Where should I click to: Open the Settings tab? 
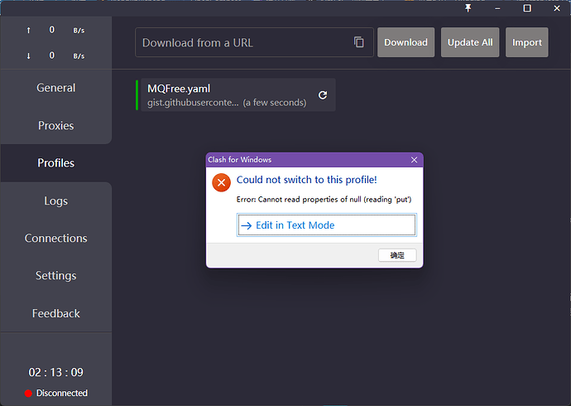(x=56, y=276)
